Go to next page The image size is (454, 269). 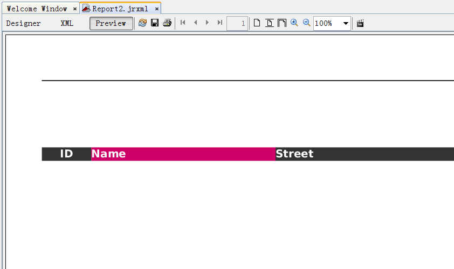[207, 23]
